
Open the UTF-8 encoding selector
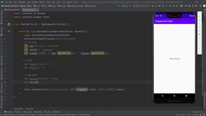pos(189,115)
